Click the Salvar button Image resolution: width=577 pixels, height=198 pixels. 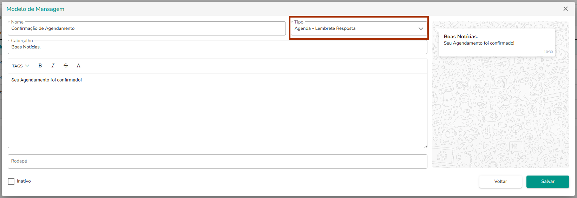[x=548, y=181]
